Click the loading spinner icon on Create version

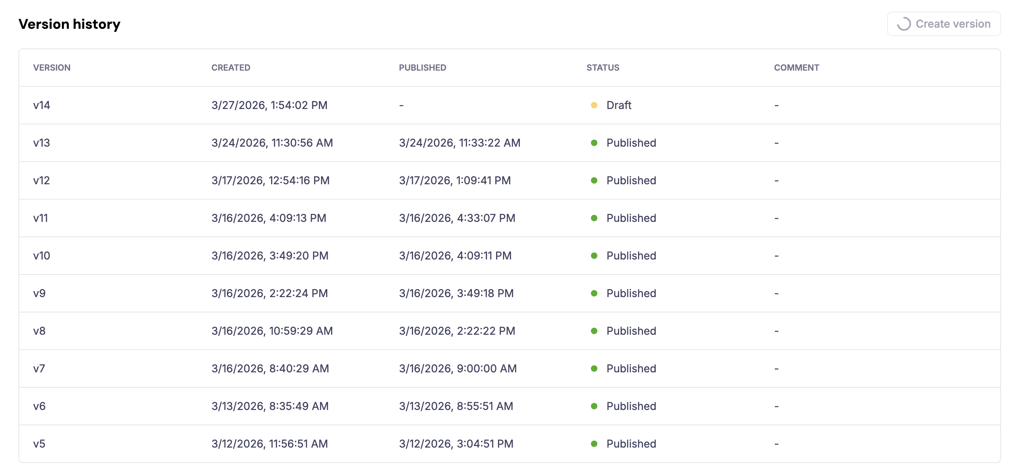click(905, 24)
